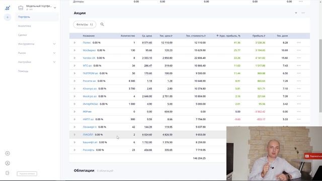Viewport: 322px width, 181px height.
Task: Expand the МосБиржа row triangle
Action: point(74,50)
